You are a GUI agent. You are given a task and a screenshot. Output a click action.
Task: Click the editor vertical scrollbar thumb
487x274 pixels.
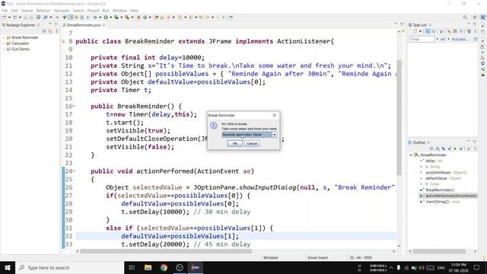point(399,117)
